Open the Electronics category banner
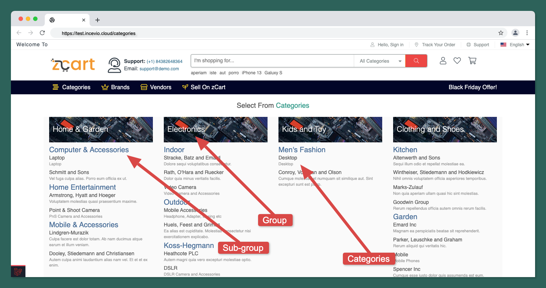This screenshot has height=288, width=546. tap(215, 129)
